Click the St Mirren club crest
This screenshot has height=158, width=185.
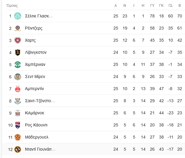click(18, 76)
